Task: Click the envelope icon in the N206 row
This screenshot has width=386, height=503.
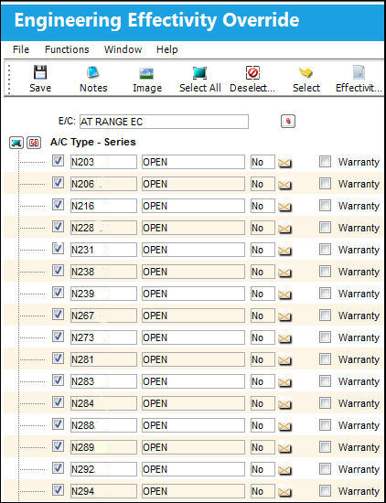Action: point(284,185)
